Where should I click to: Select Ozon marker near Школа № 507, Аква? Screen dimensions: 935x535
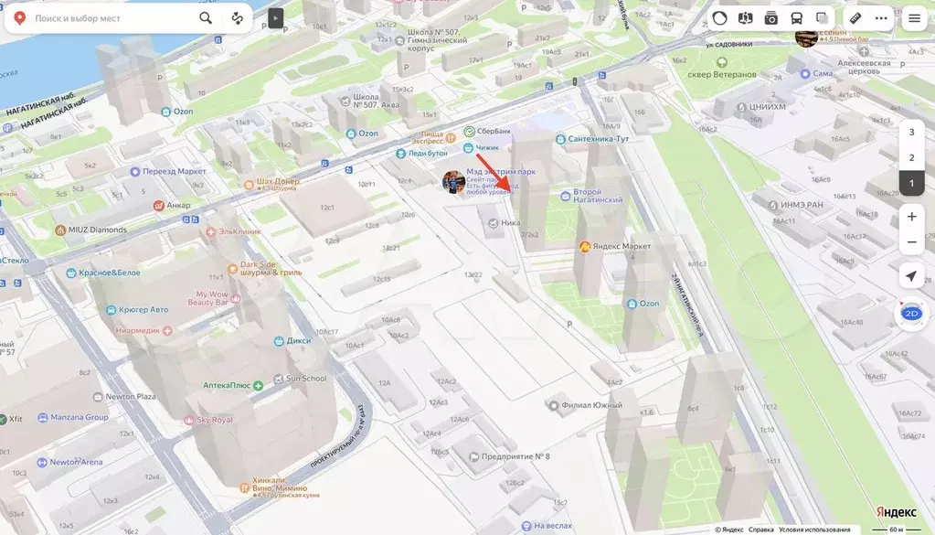351,134
